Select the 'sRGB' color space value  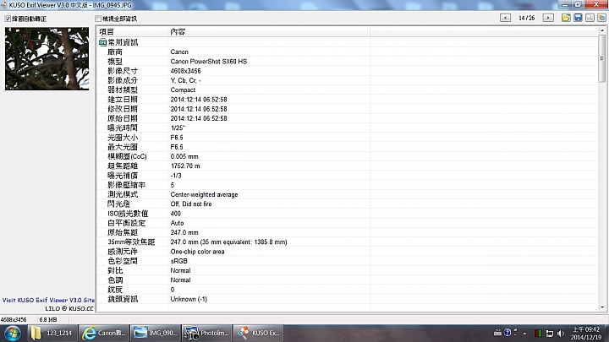[179, 261]
